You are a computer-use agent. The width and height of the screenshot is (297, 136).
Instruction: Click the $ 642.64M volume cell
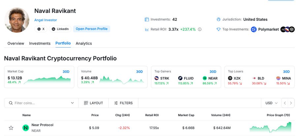click(222, 128)
